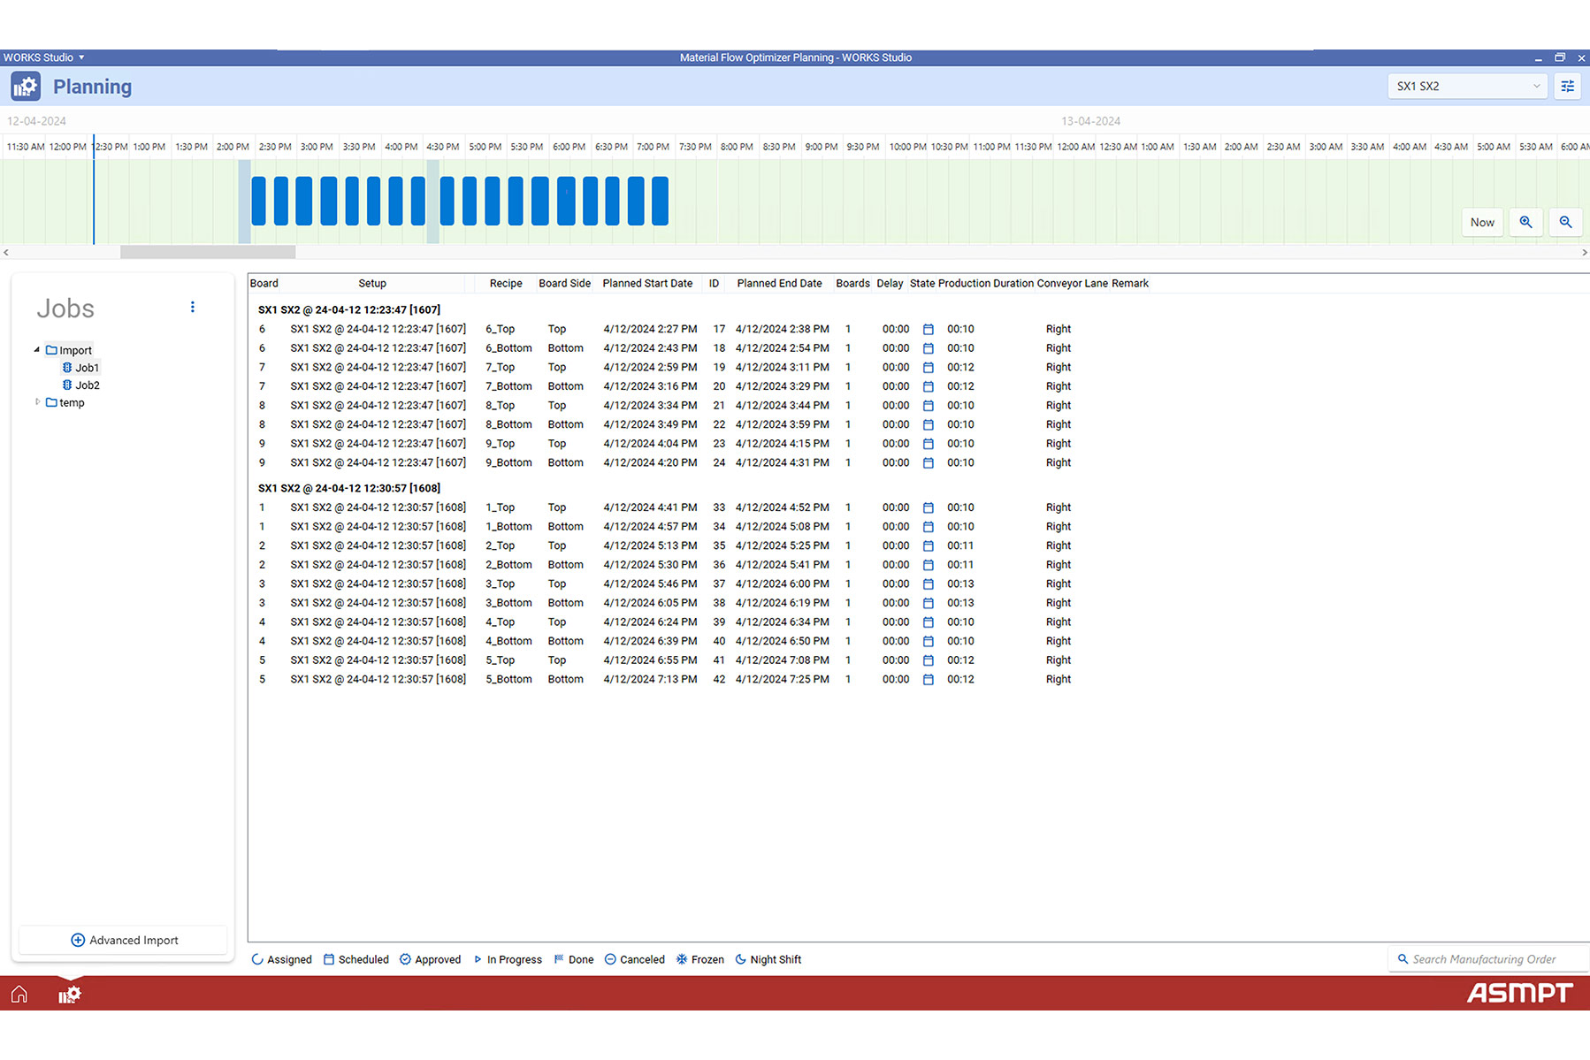Select Job1 in the Jobs tree
Screen dimensions: 1590x1060
pos(87,368)
